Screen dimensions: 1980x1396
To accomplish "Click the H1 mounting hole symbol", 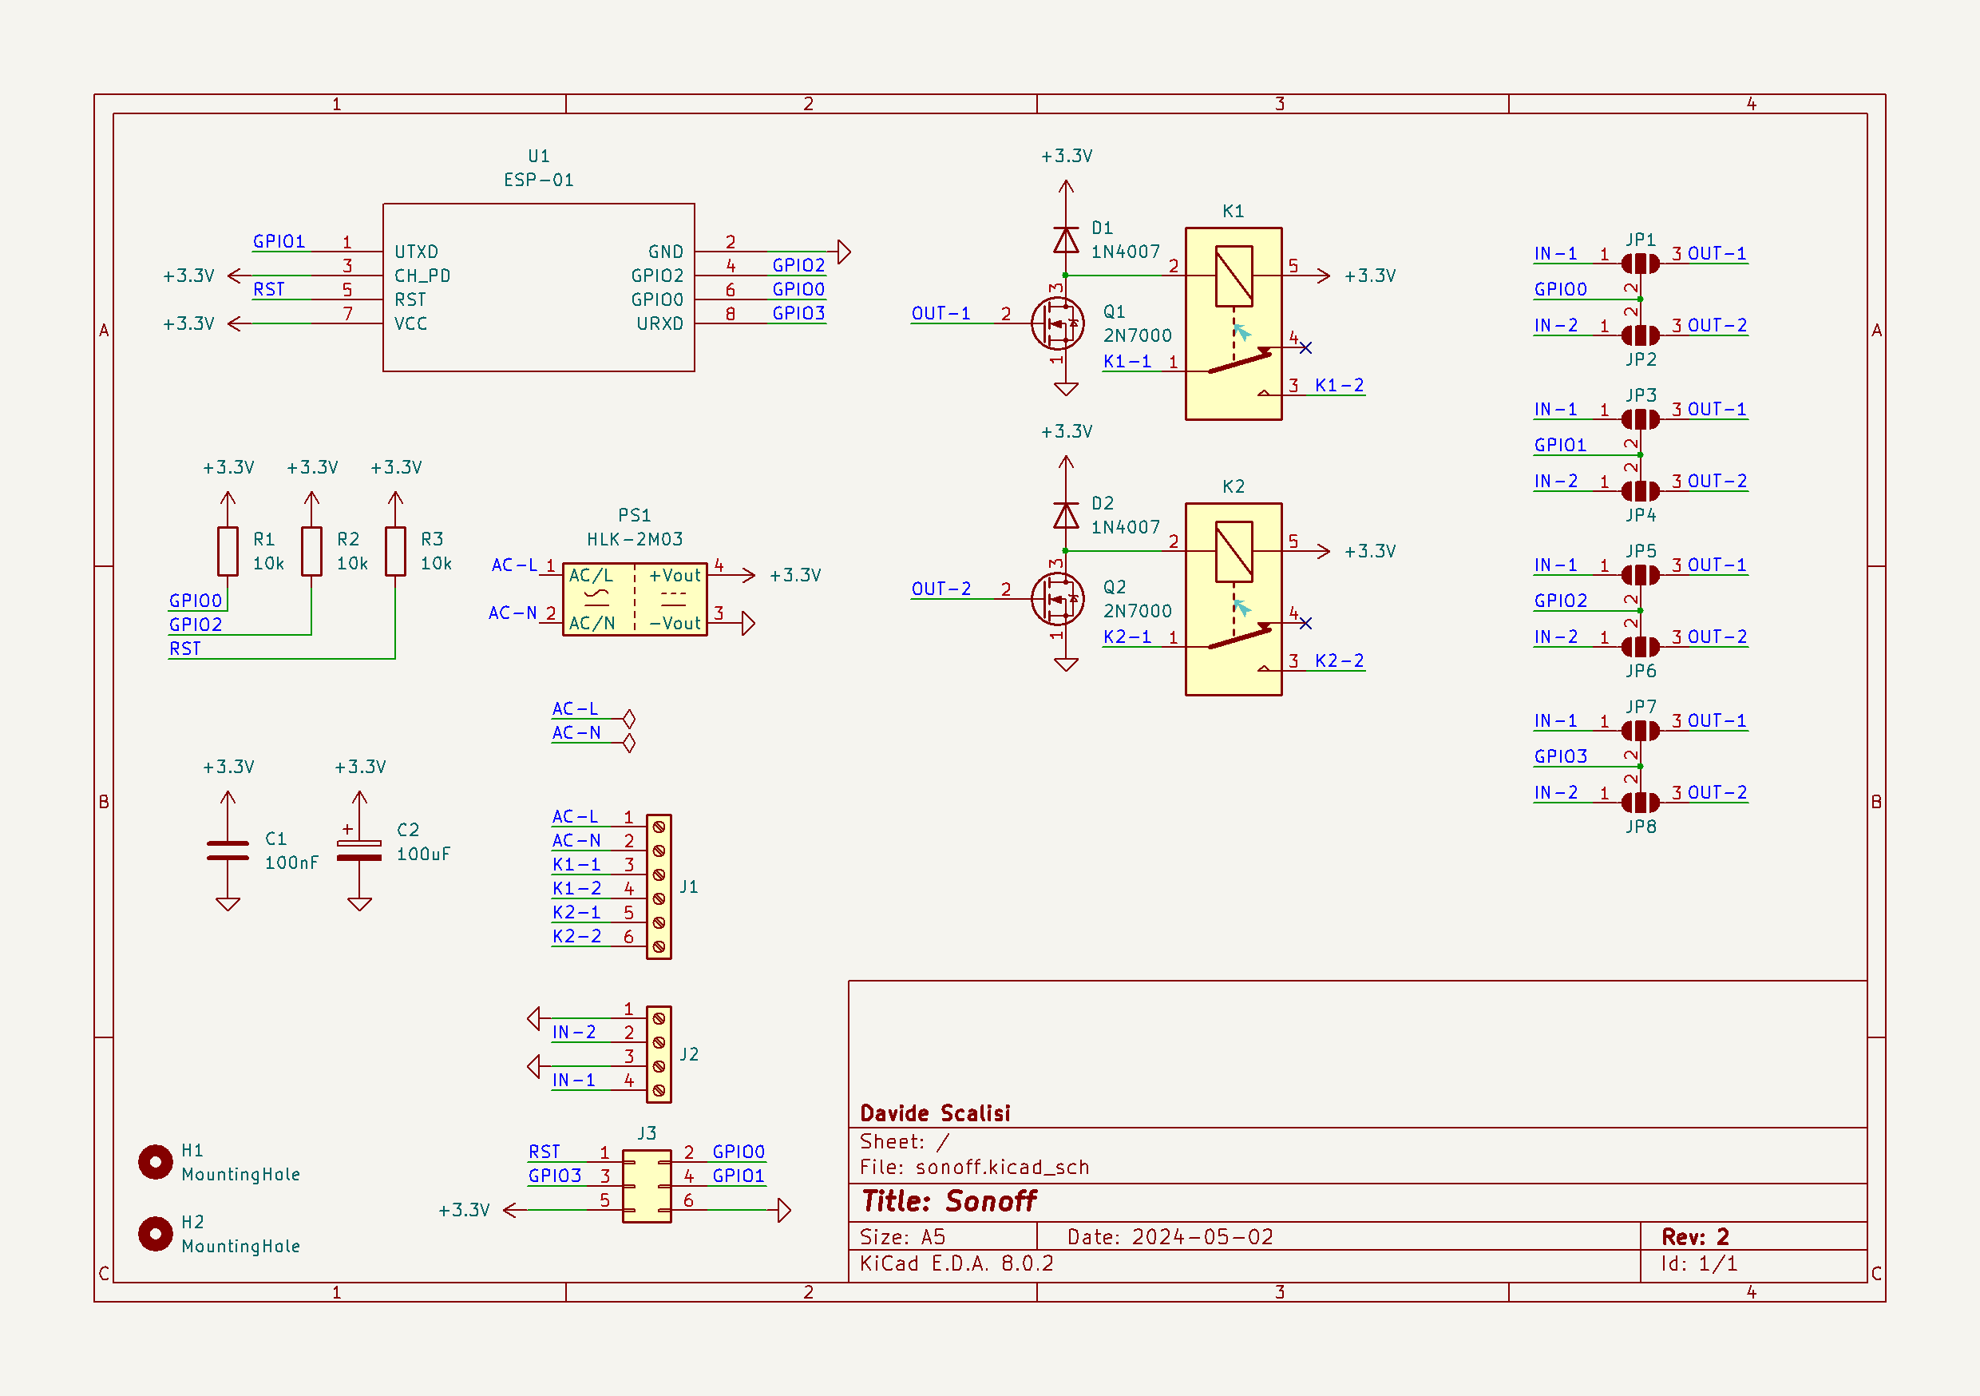I will (155, 1161).
